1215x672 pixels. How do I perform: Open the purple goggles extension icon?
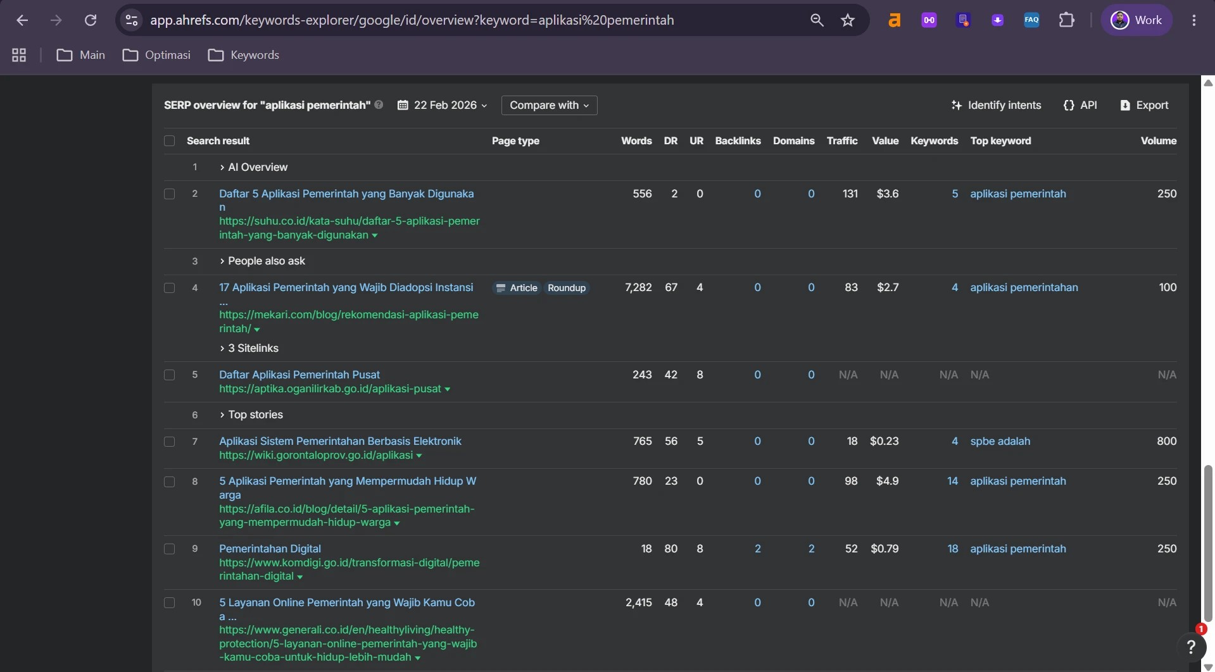click(x=929, y=20)
